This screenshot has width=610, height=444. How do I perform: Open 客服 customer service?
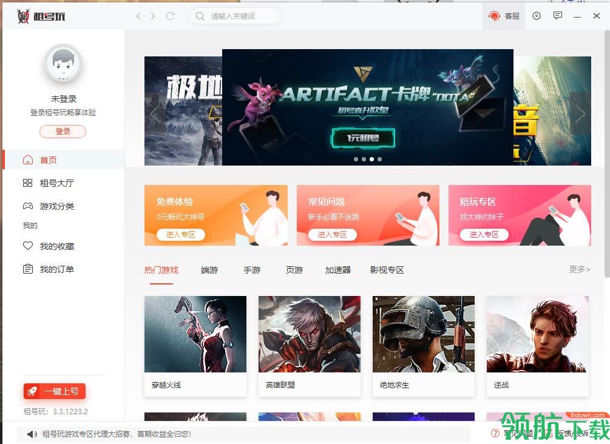pos(504,16)
